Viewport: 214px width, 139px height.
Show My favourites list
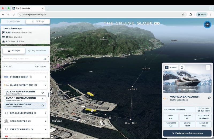(37, 51)
